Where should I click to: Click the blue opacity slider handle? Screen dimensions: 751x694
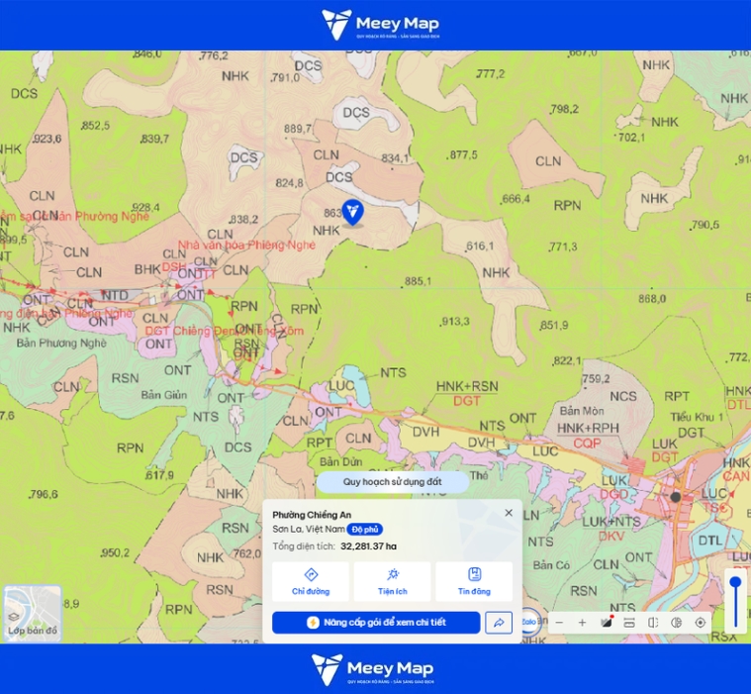point(736,583)
